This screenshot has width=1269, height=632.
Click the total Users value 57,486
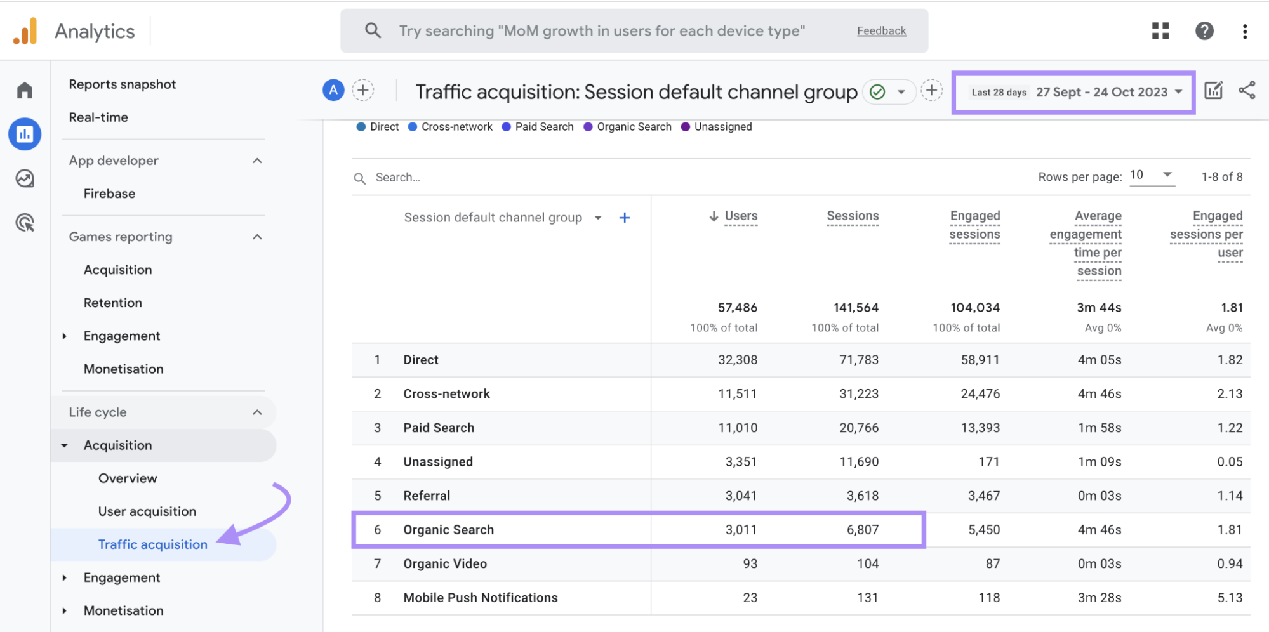coord(737,308)
